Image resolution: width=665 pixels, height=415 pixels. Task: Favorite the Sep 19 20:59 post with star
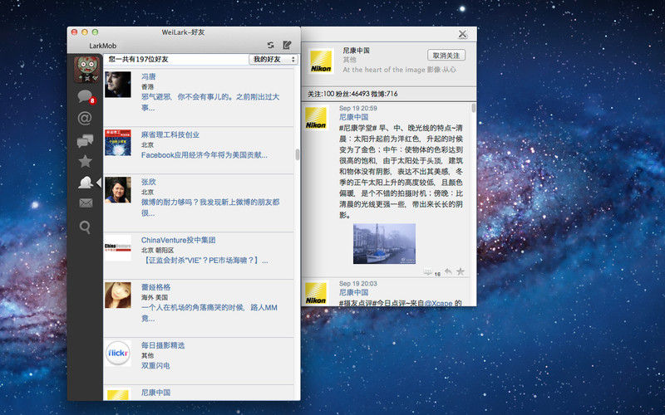(461, 271)
